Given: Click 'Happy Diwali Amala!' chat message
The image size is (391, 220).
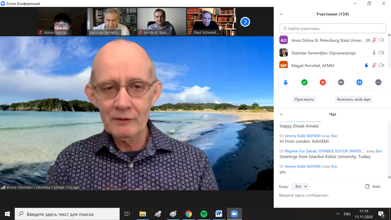Looking at the screenshot, I should [299, 126].
